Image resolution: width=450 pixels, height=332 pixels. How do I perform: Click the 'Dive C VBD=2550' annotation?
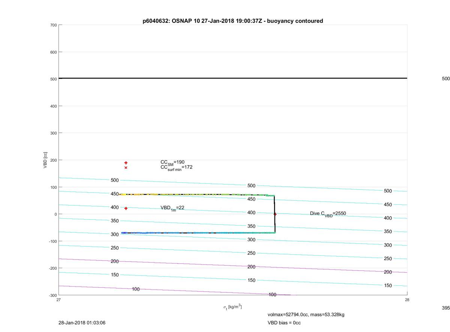point(328,213)
